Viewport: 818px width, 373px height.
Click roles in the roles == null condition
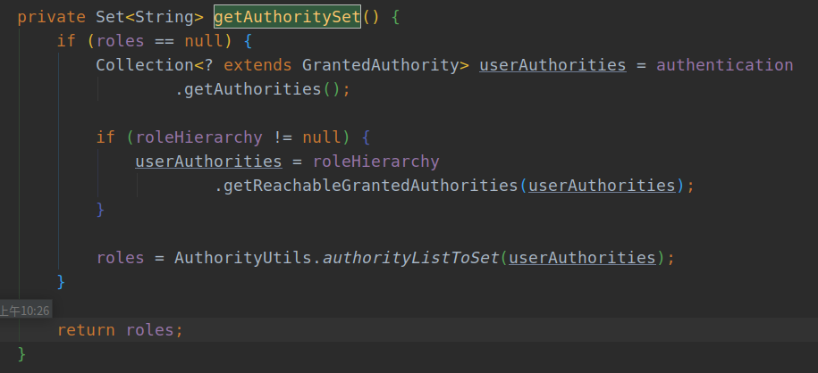click(x=121, y=41)
